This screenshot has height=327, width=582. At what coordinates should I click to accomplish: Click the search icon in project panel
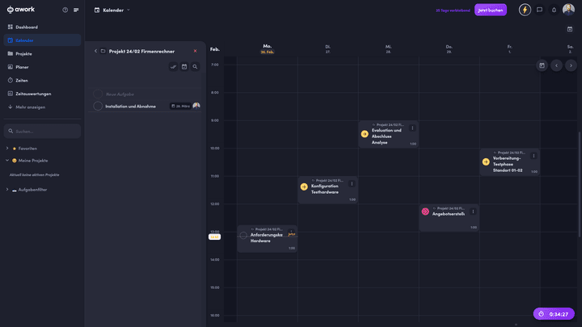click(195, 67)
